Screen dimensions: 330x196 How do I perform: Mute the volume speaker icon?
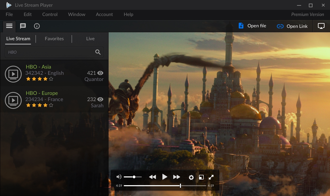click(x=119, y=177)
